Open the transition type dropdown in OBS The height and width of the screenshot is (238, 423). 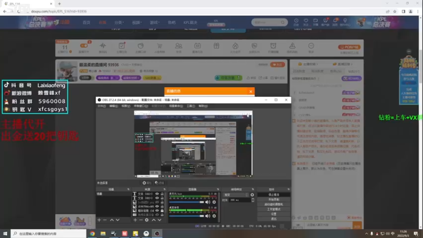(x=236, y=195)
